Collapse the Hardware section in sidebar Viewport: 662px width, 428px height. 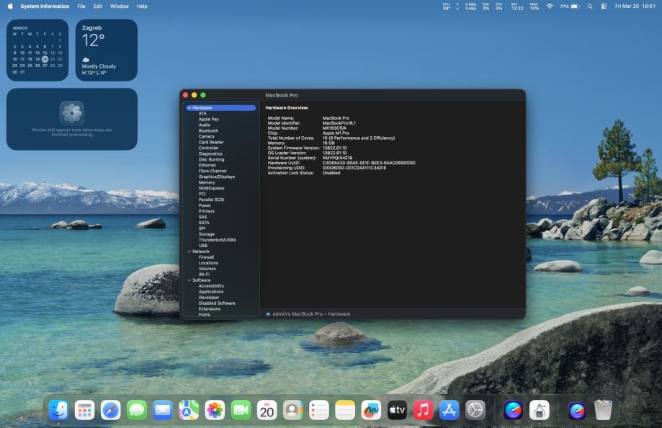pyautogui.click(x=189, y=108)
